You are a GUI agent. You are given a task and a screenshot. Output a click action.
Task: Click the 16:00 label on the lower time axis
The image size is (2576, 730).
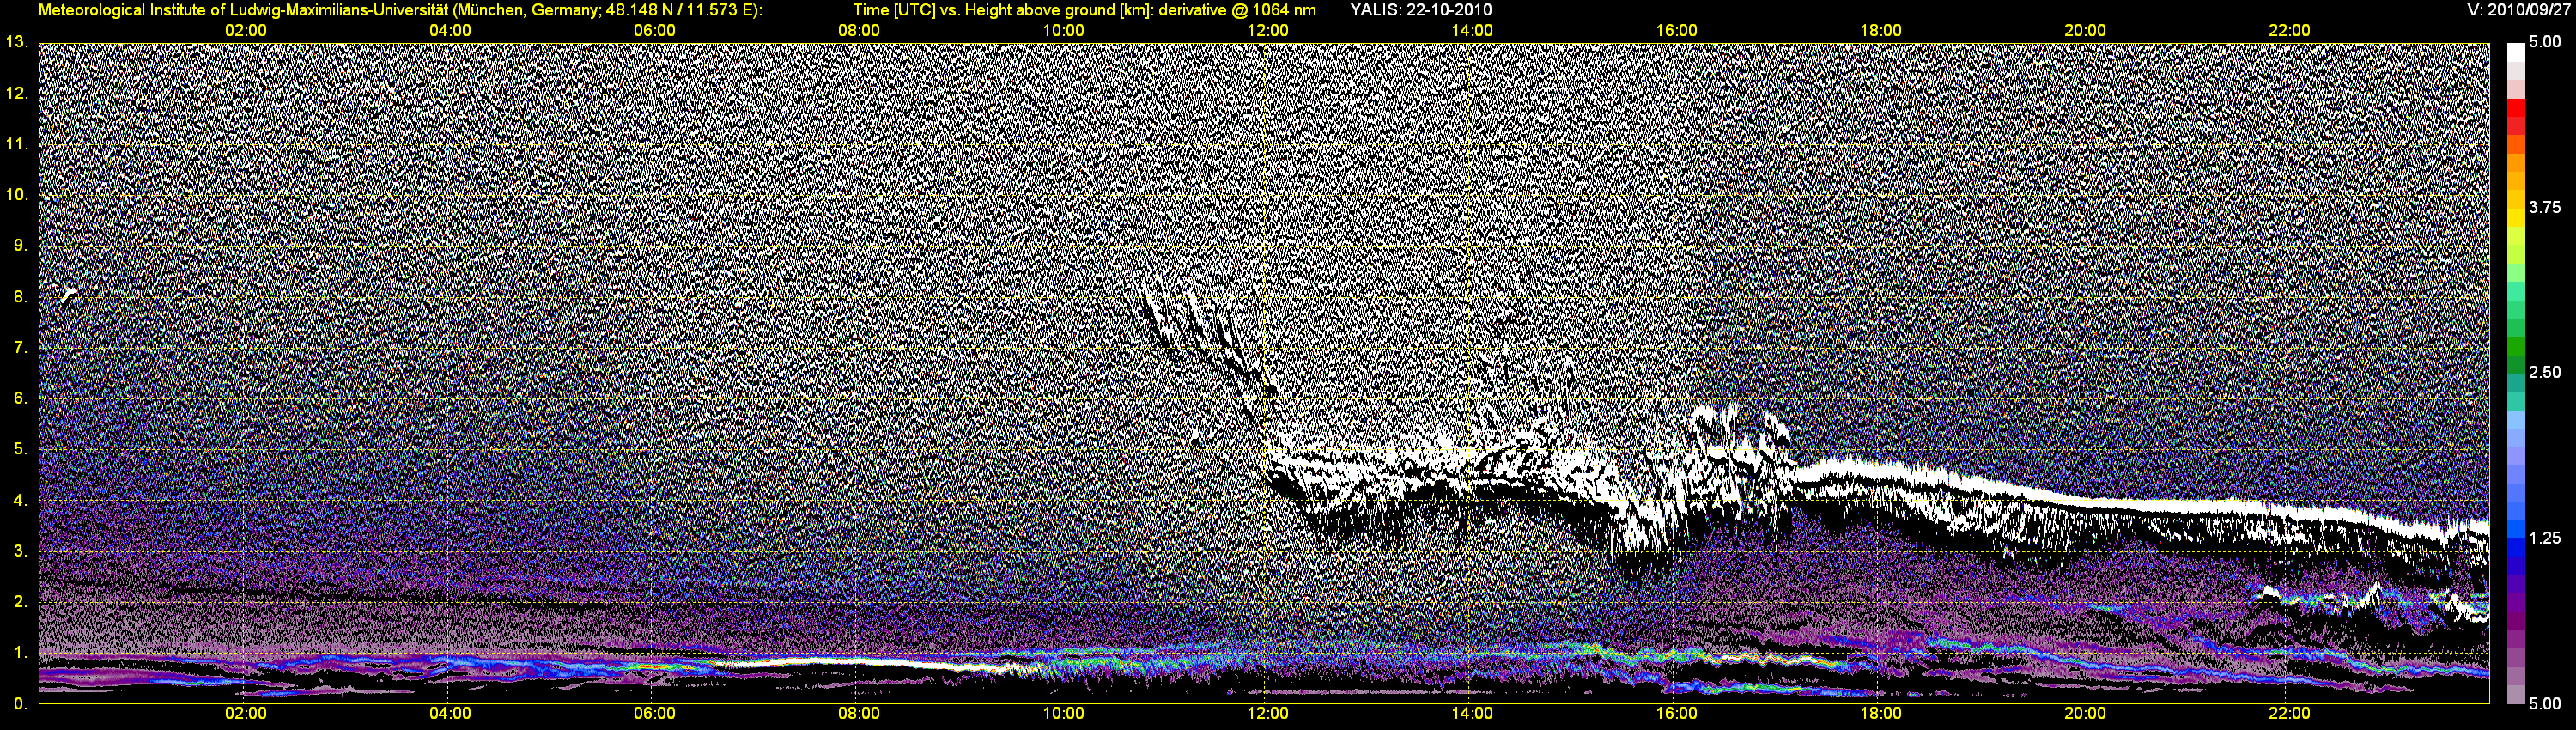tap(1676, 714)
